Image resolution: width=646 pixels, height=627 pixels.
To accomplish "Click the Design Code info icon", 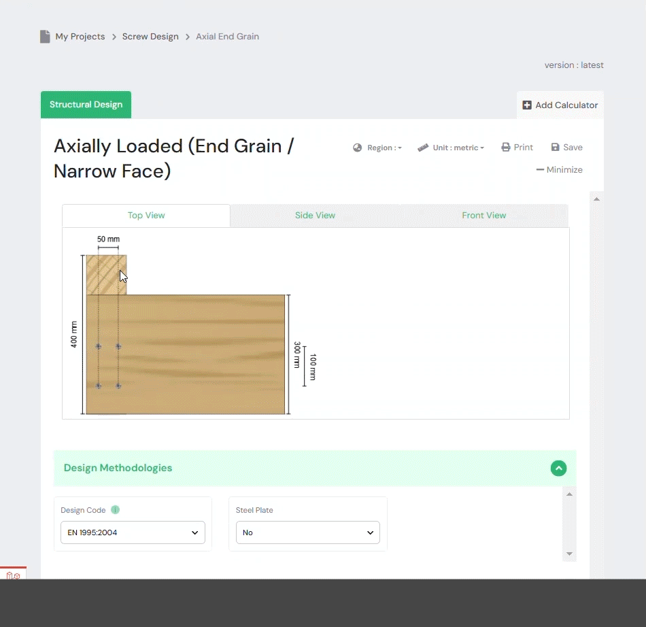I will pyautogui.click(x=116, y=510).
